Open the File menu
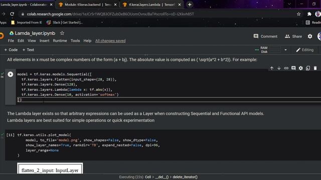321x180 pixels. [x=11, y=41]
